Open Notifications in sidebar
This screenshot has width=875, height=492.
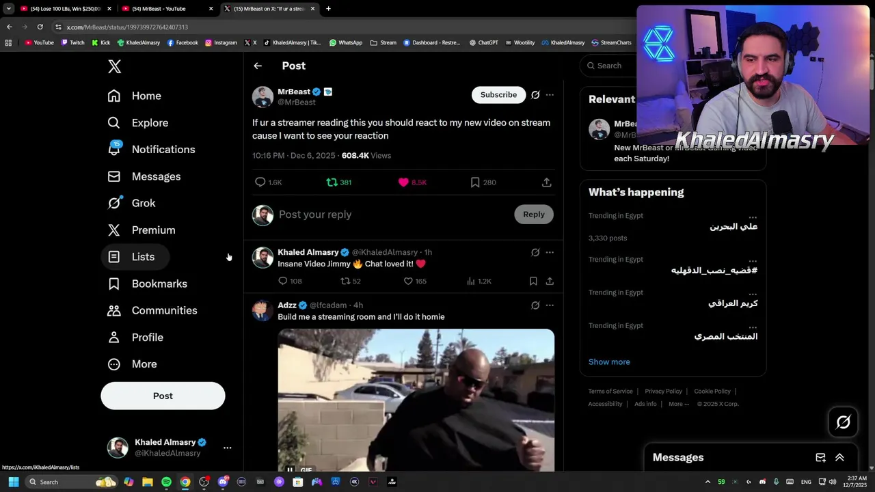[x=151, y=150]
